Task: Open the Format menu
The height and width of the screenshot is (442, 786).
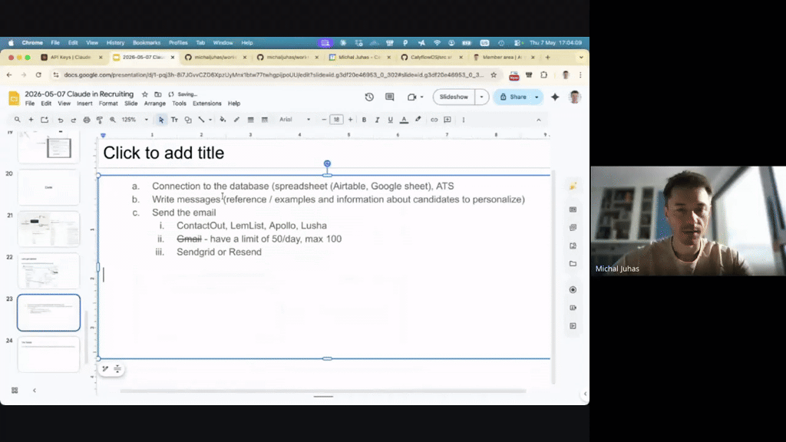Action: 108,104
